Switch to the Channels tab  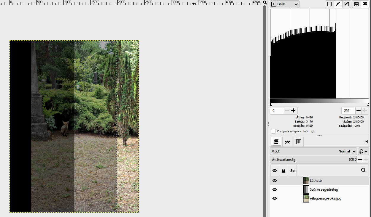tap(299, 142)
